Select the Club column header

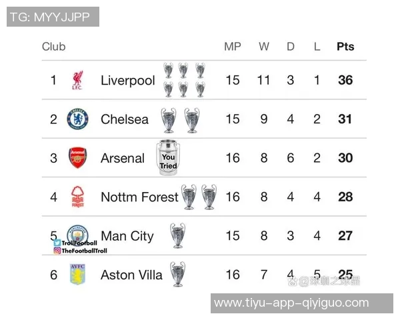[54, 47]
